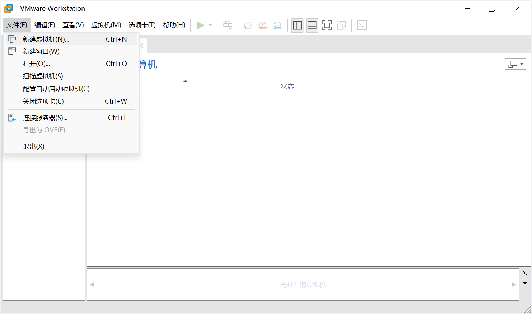Viewport: 532px width, 314px height.
Task: Choose 打开(O)... from the file menu
Action: (71, 63)
